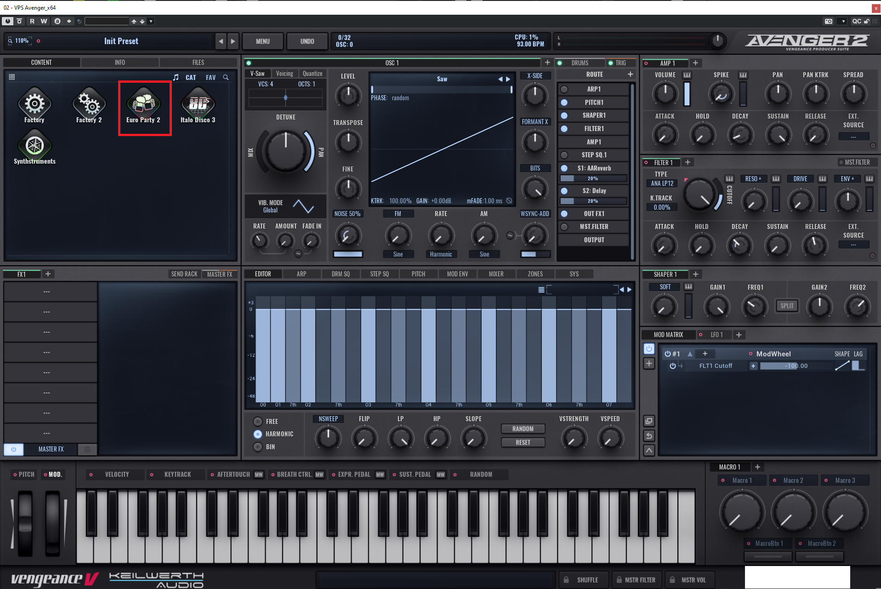
Task: Go to previous preset arrow
Action: (221, 41)
